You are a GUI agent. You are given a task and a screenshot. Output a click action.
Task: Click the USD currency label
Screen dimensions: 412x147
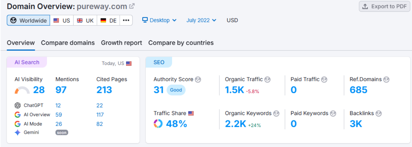(232, 20)
